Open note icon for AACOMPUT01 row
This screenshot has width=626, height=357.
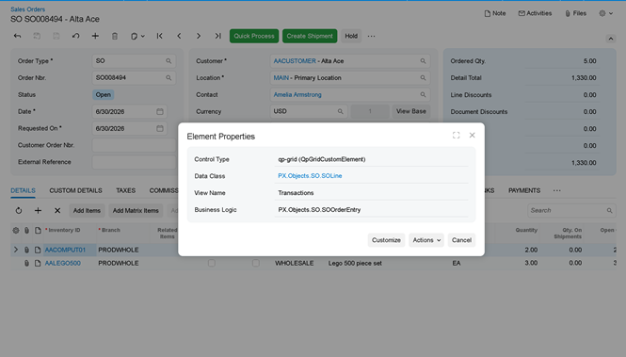38,250
